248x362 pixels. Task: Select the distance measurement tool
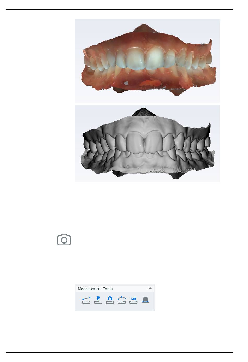pos(86,300)
